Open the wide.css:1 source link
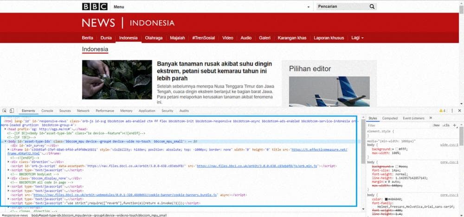 click(450, 145)
